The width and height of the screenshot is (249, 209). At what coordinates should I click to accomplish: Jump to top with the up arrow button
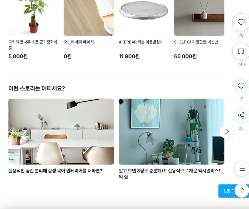[242, 190]
